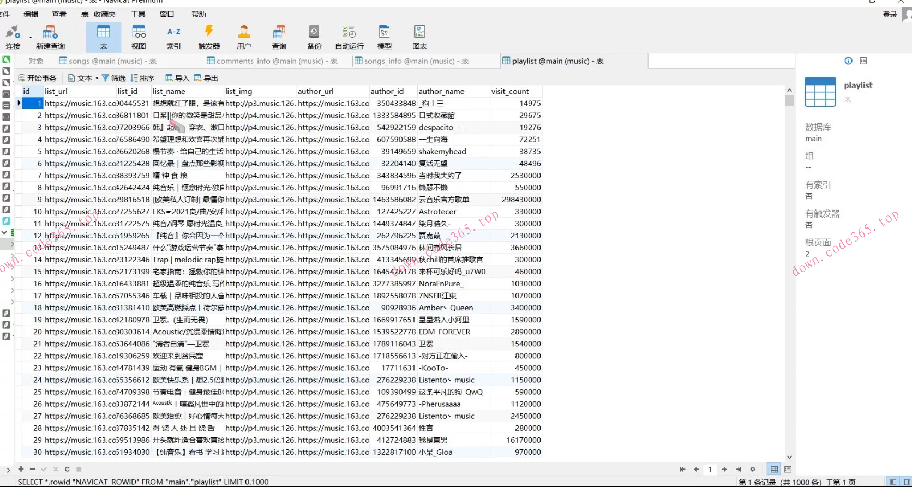912x487 pixels.
Task: Toggle the info panel icon on right pane
Action: click(848, 61)
